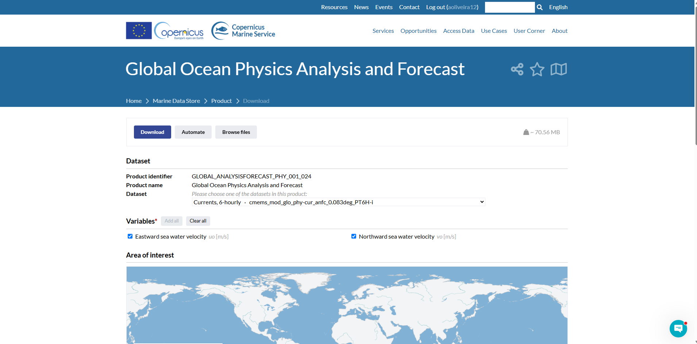
Task: Click the Download breadcrumb
Action: click(x=256, y=101)
